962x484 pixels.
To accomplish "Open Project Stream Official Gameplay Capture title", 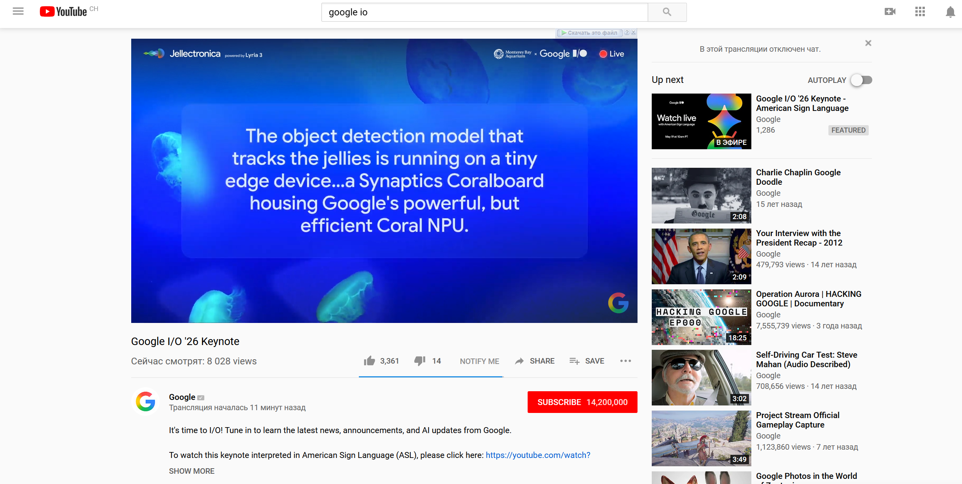I will (798, 420).
